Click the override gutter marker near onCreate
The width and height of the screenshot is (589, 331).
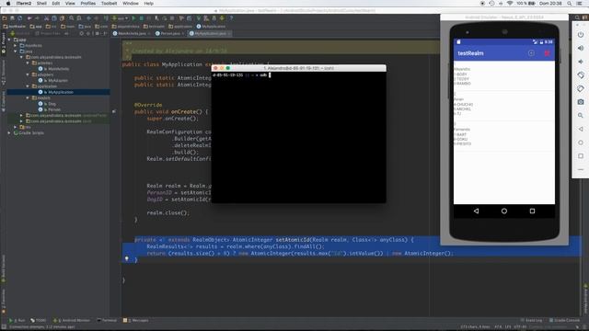coord(114,111)
